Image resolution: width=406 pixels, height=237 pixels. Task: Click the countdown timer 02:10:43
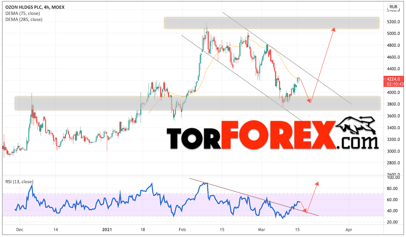click(395, 84)
